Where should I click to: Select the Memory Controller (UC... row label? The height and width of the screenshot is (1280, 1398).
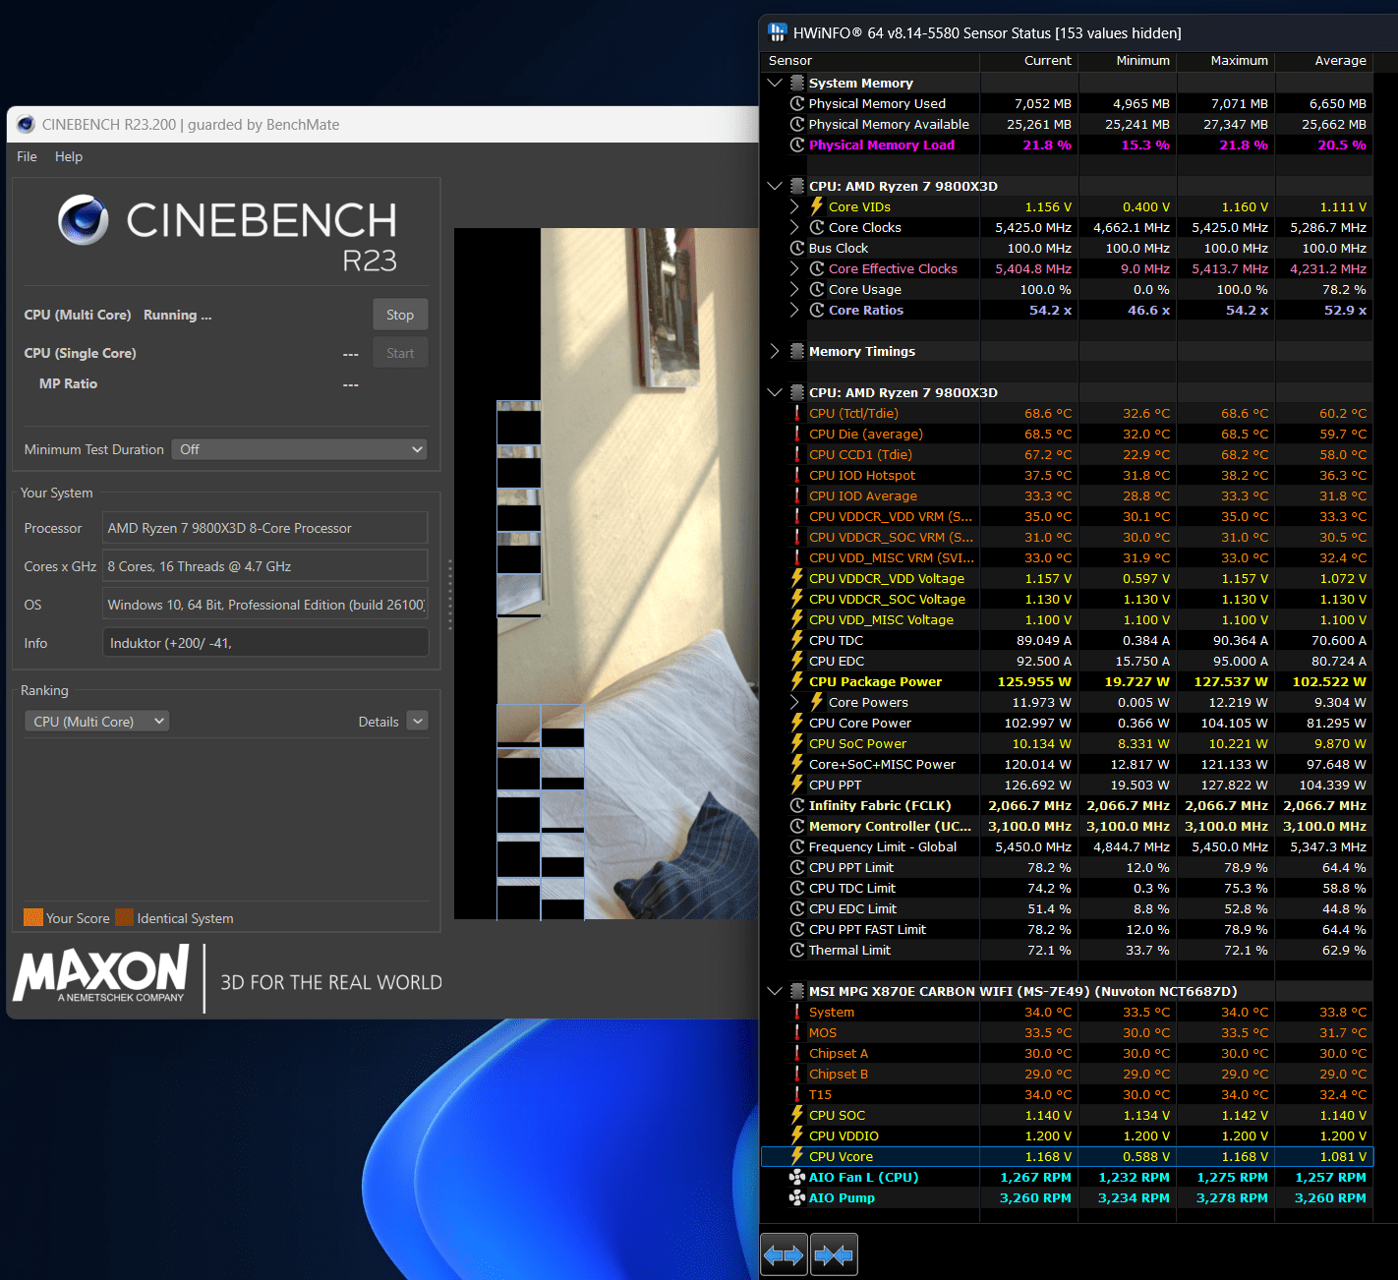tap(890, 826)
